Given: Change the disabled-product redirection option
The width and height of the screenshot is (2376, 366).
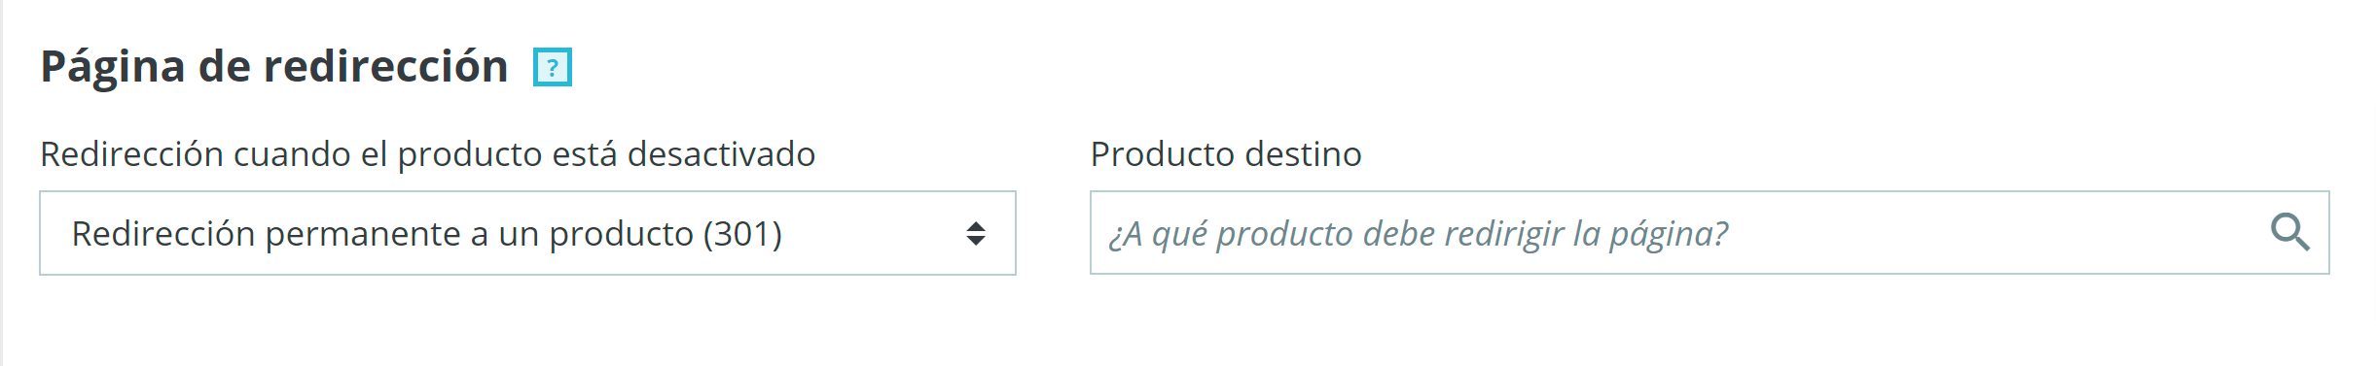Looking at the screenshot, I should tap(527, 233).
